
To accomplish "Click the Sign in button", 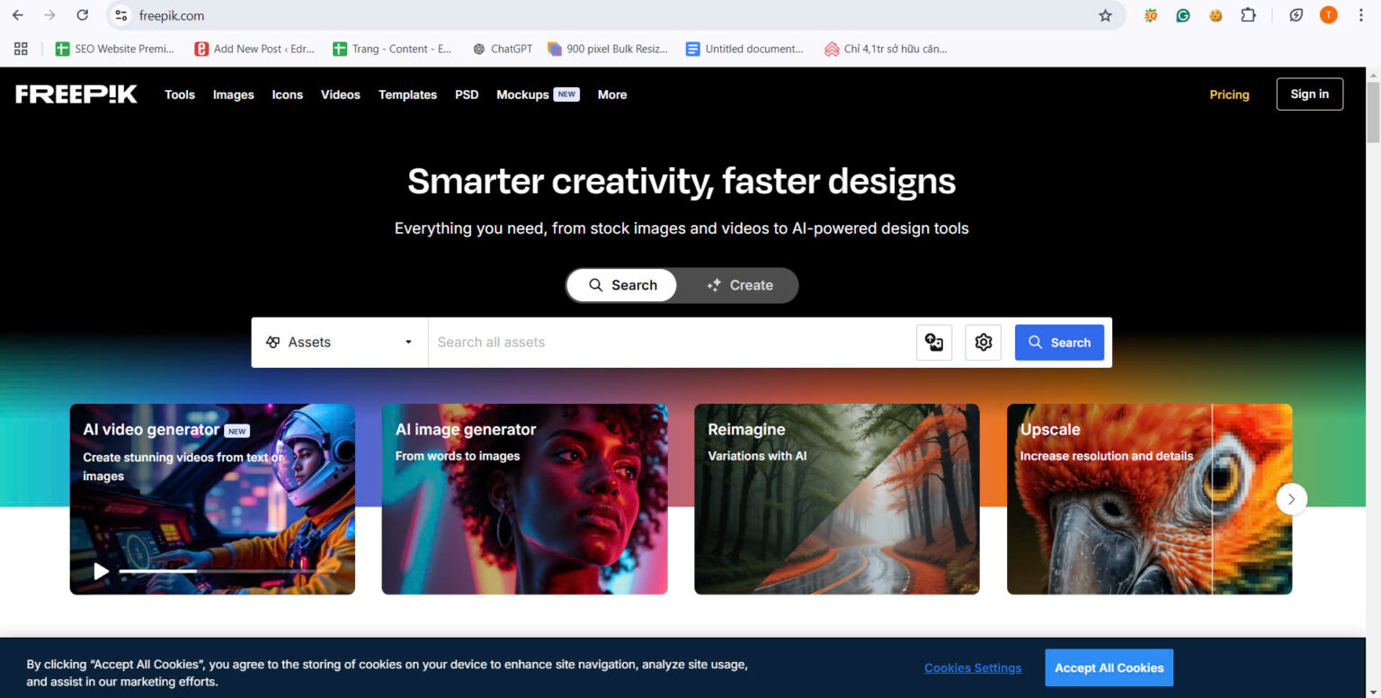I will tap(1309, 94).
